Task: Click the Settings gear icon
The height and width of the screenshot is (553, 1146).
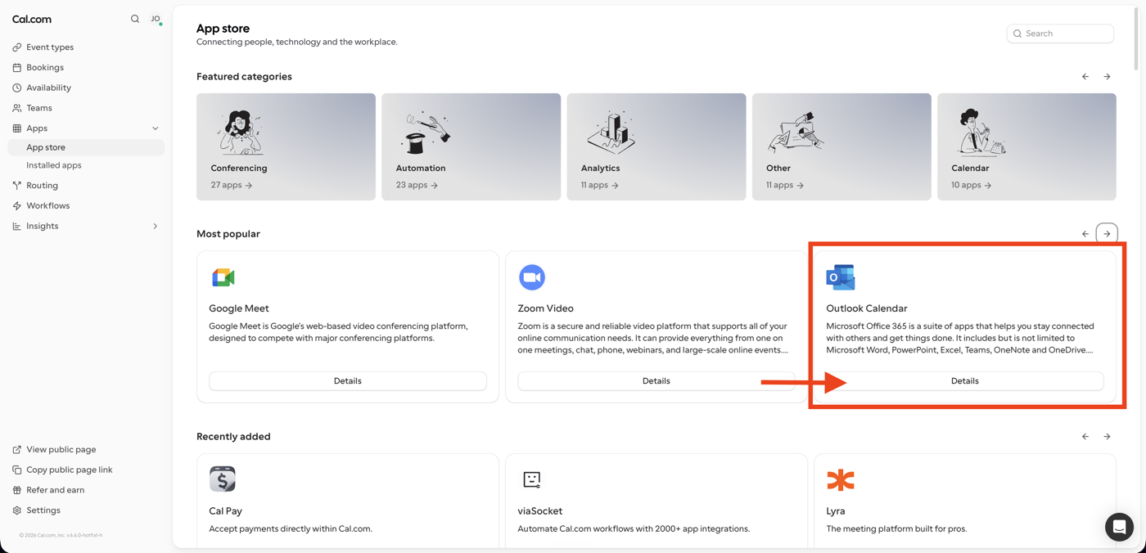Action: pyautogui.click(x=17, y=510)
